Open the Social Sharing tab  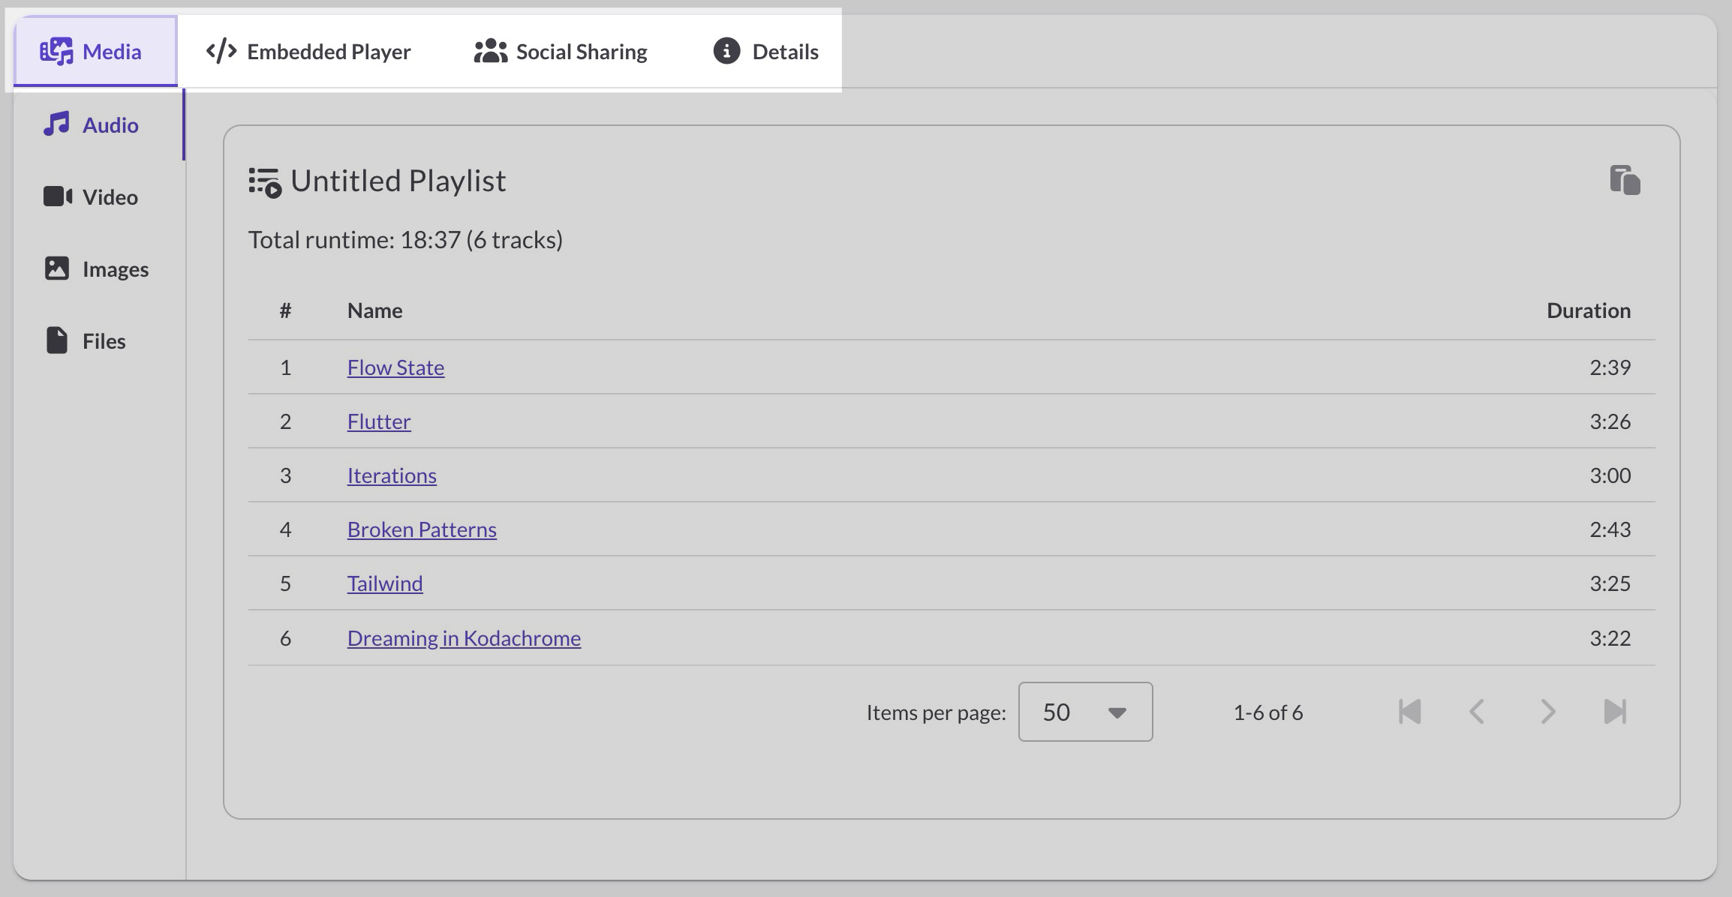(x=561, y=52)
